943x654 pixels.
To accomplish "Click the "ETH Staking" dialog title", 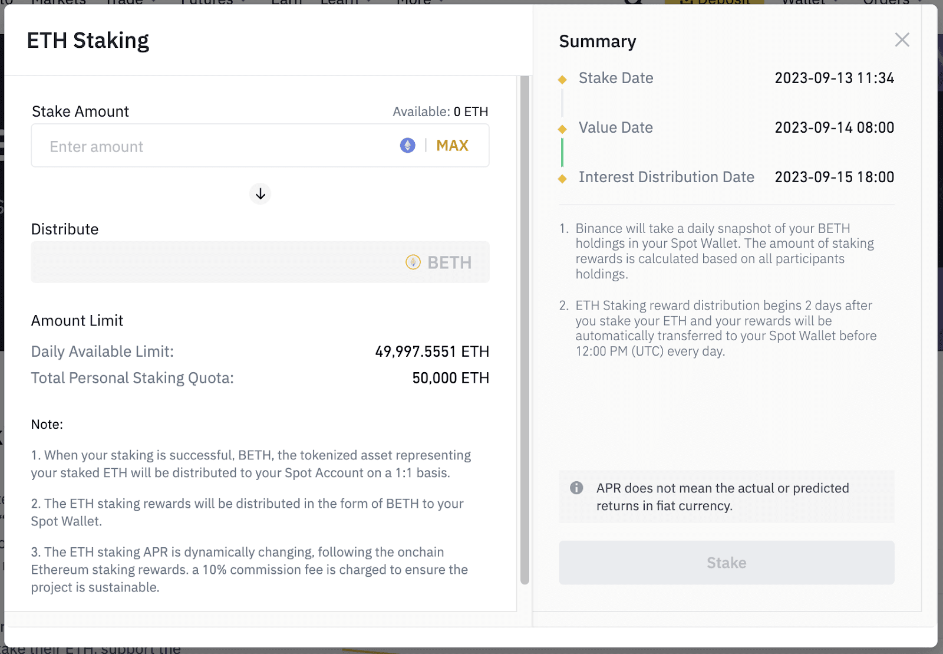I will tap(88, 41).
